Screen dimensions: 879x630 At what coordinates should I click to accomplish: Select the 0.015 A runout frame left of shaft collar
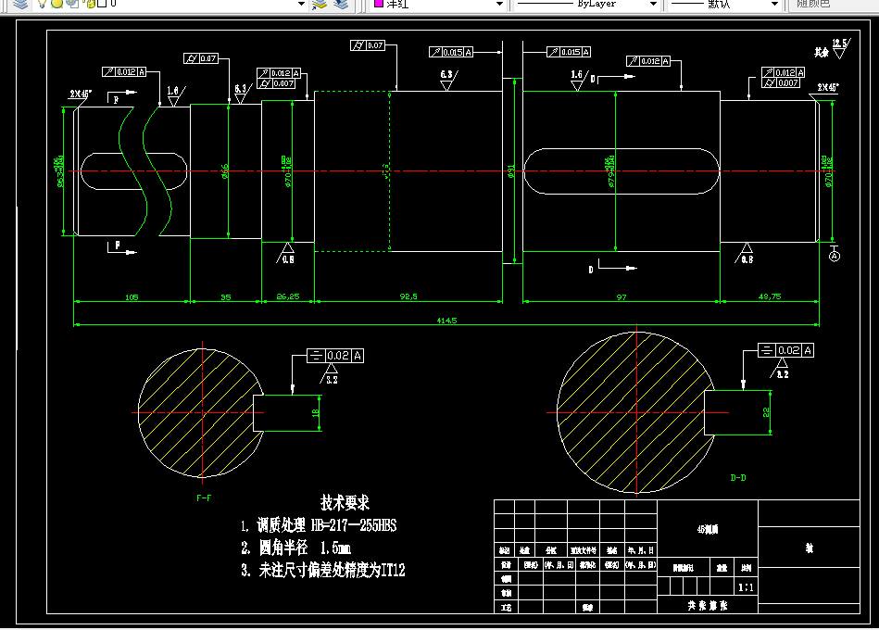[x=451, y=52]
